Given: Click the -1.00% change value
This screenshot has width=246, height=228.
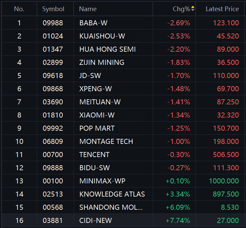Looking at the screenshot, I should point(179,142).
